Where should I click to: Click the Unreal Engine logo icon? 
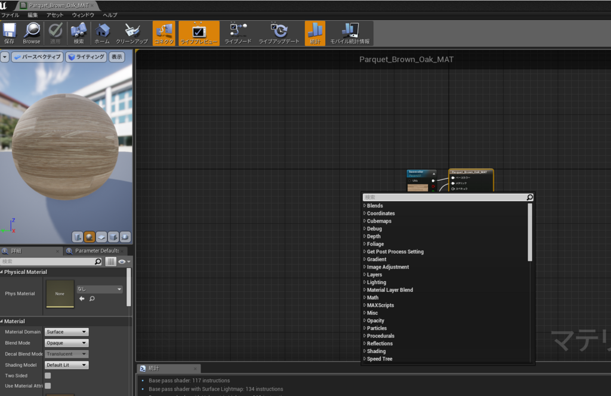click(x=4, y=5)
